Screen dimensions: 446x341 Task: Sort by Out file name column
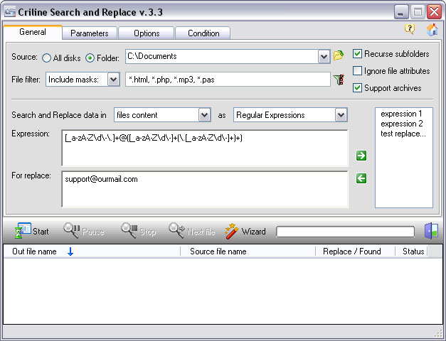click(x=92, y=251)
